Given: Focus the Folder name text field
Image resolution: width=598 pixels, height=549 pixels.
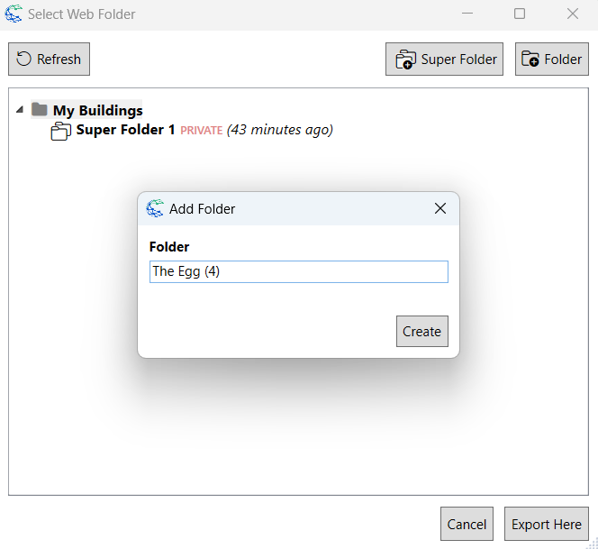Looking at the screenshot, I should point(298,271).
